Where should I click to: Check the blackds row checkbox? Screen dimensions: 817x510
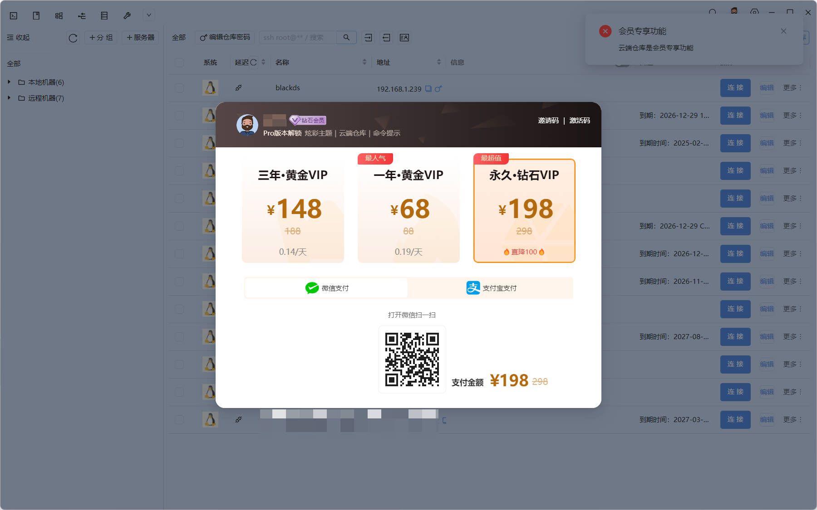point(180,87)
